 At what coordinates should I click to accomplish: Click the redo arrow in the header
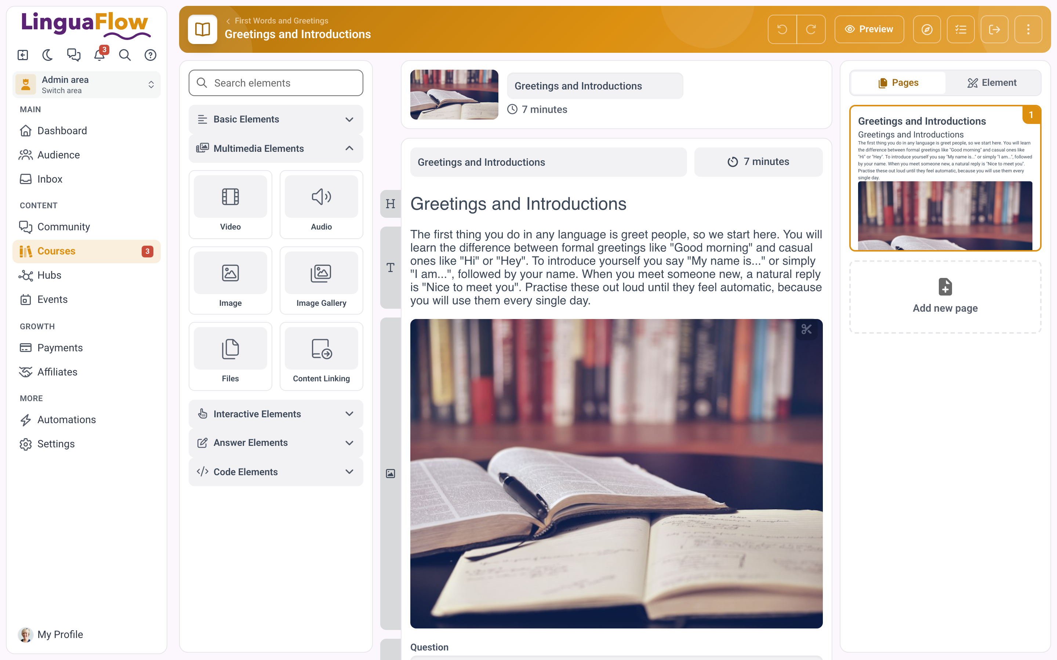(x=811, y=29)
